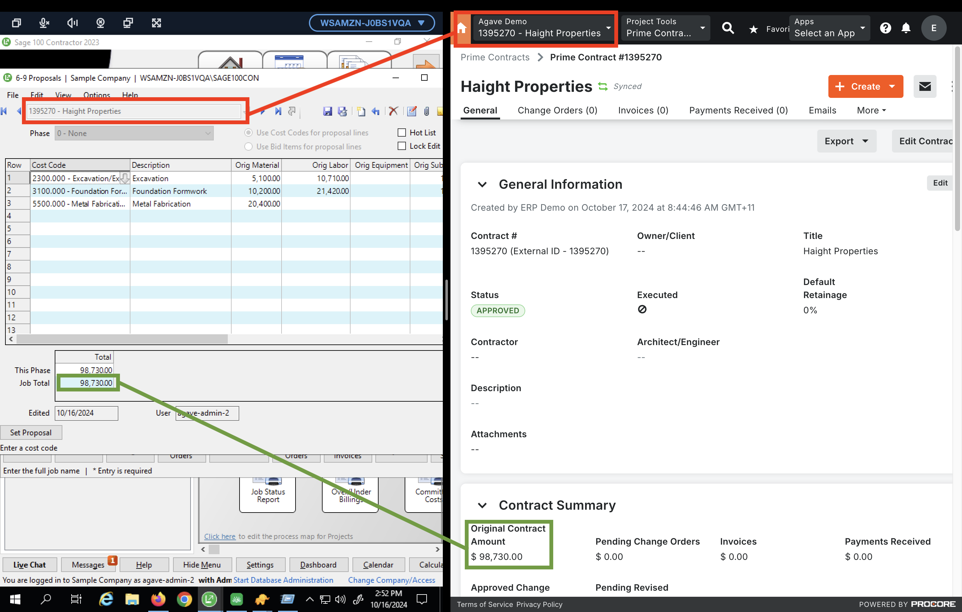This screenshot has height=612, width=962.
Task: Click the Hide Menu button
Action: (x=202, y=565)
